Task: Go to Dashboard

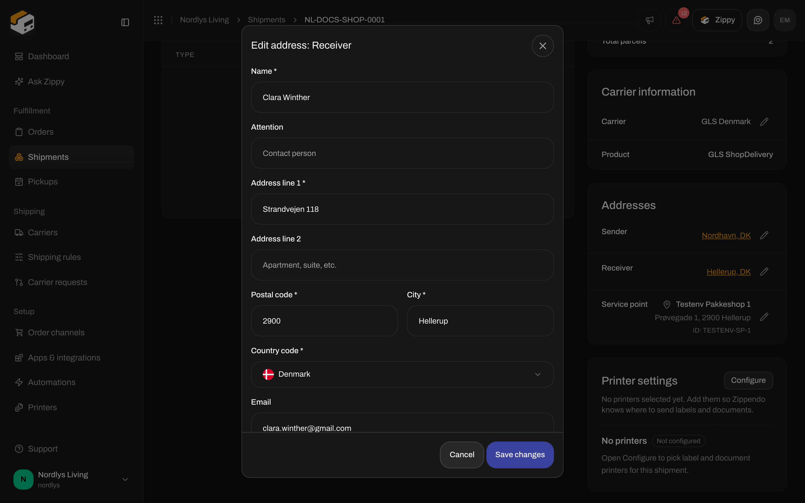Action: (x=72, y=56)
